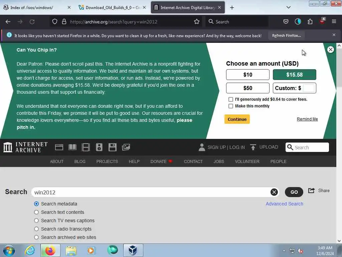Reload the page with the refresh icon
The image size is (342, 257).
click(32, 22)
